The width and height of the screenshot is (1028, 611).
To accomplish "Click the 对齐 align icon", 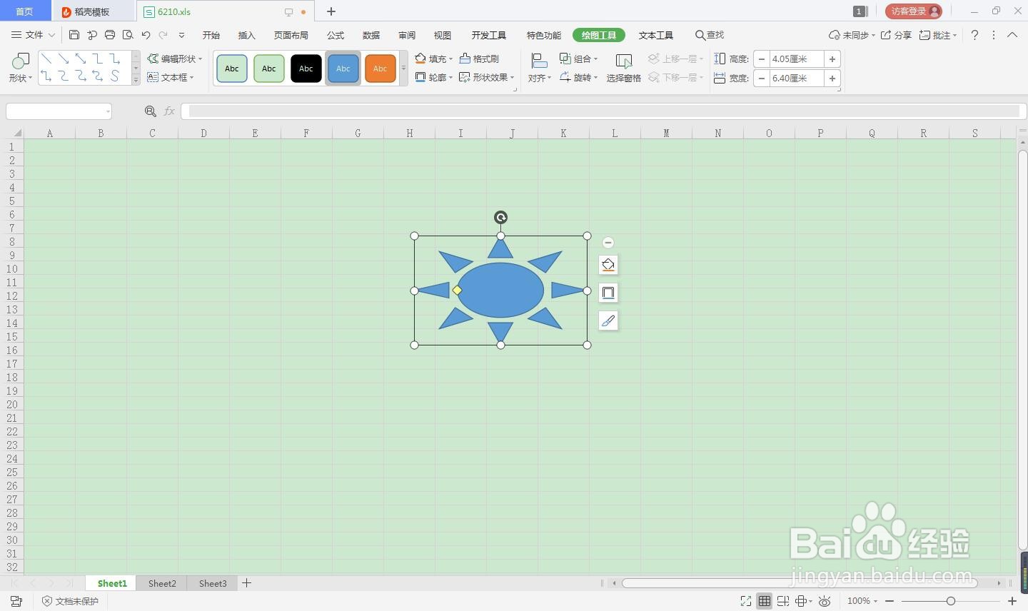I will (x=538, y=77).
